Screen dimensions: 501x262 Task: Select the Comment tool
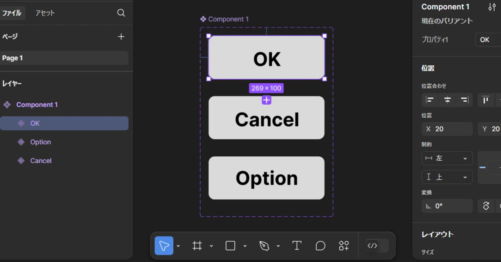[321, 246]
